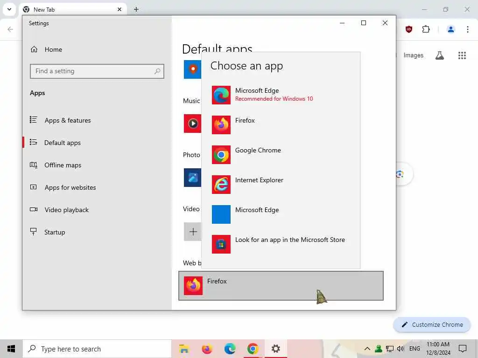This screenshot has height=358, width=478.
Task: Click Google Lens search icon
Action: pos(400,174)
